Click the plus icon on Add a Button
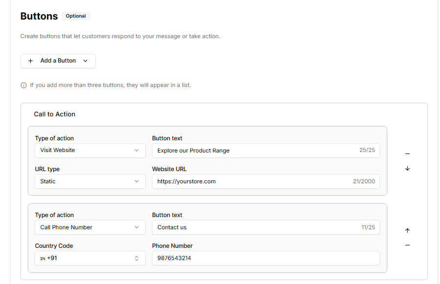 point(31,61)
